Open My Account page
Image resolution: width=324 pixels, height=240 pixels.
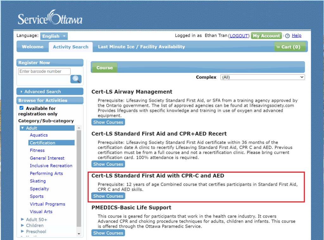266,36
